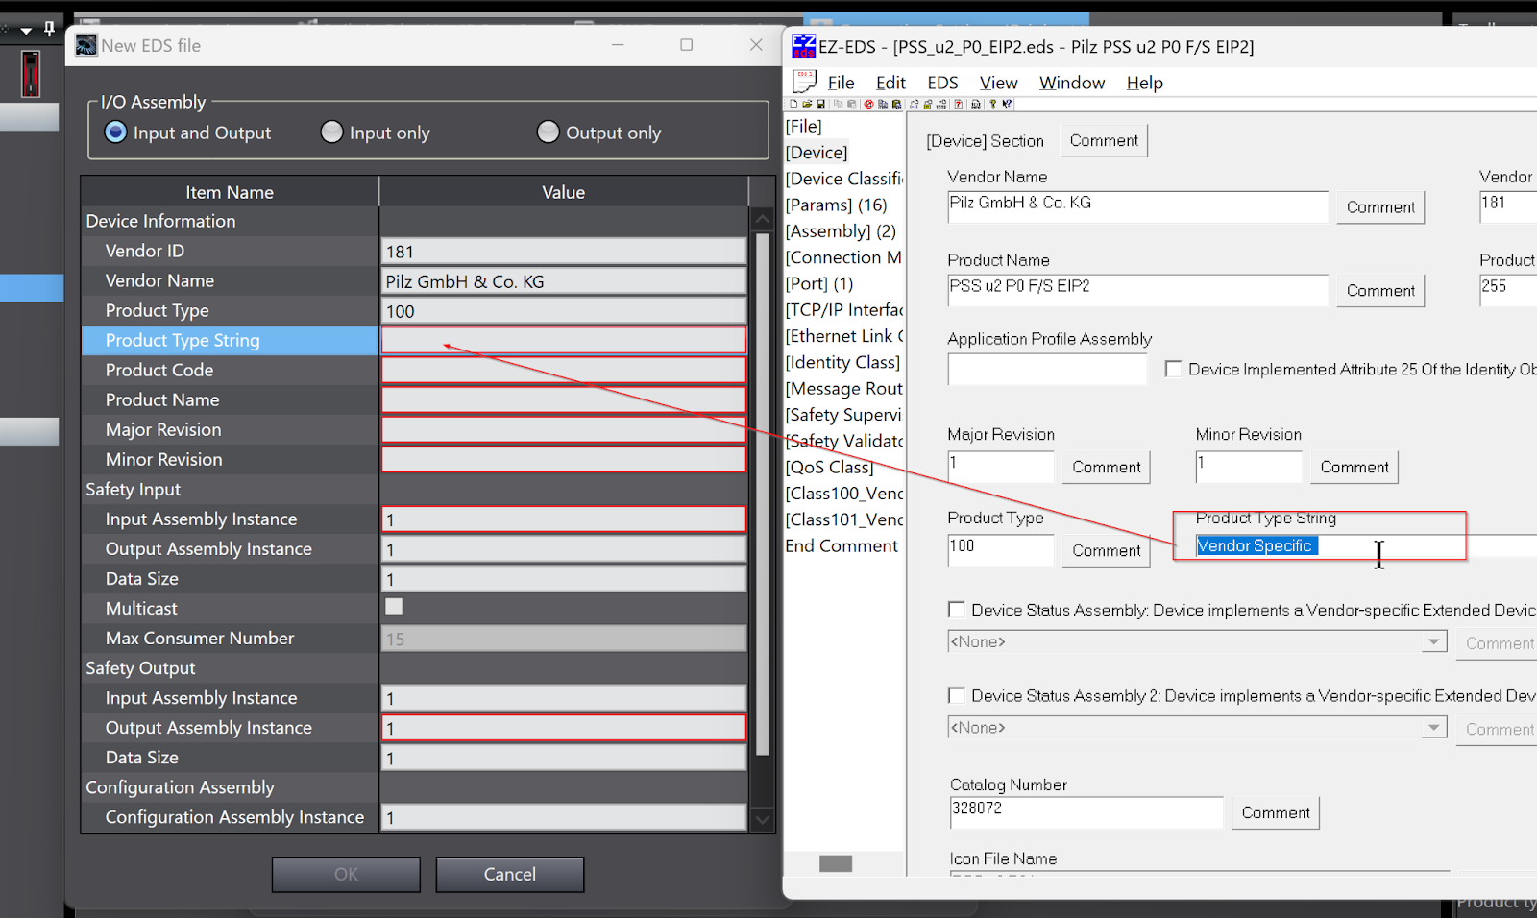Click the Item Name column header
Viewport: 1537px width, 918px height.
pyautogui.click(x=230, y=192)
